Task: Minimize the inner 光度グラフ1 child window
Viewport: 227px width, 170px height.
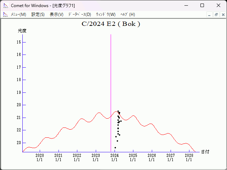Action: coord(210,15)
